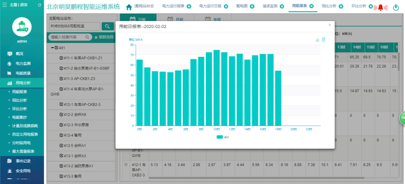Open chart data view icon
The height and width of the screenshot is (184, 405).
[324, 40]
